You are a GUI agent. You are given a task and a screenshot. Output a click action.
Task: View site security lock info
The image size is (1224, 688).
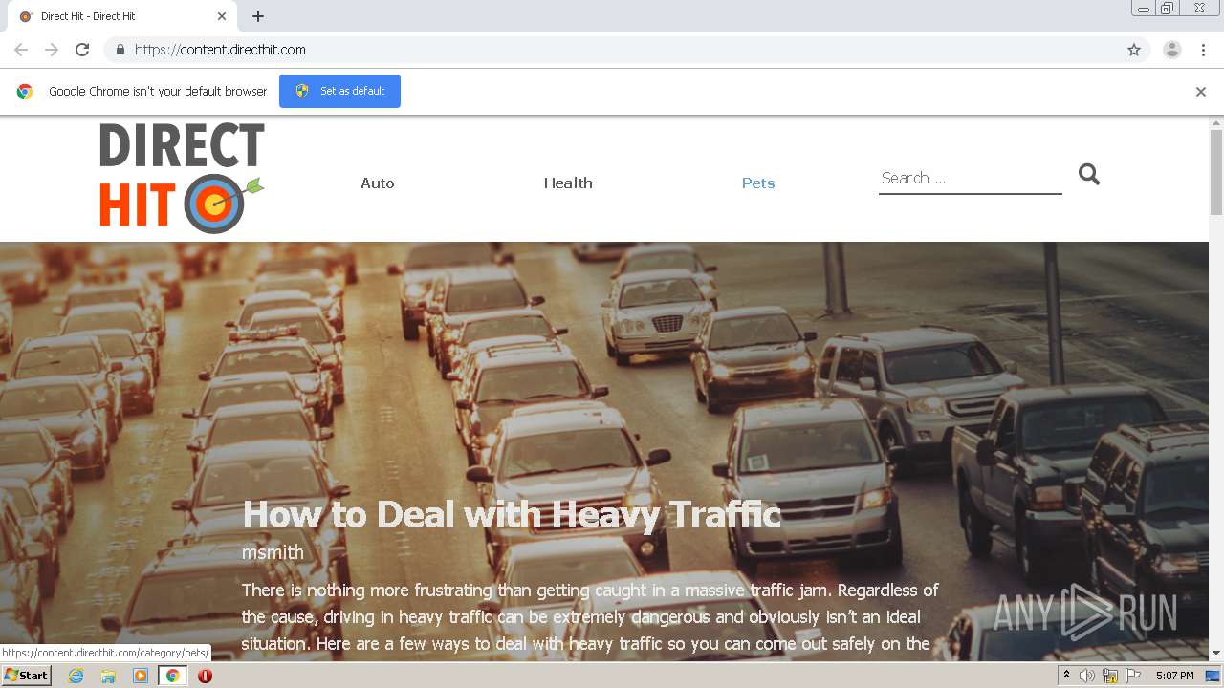[x=120, y=50]
